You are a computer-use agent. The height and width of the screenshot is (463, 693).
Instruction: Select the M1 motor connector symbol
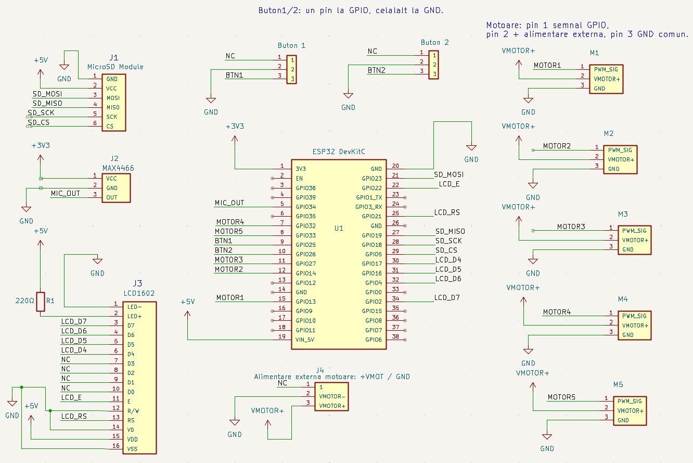point(606,79)
